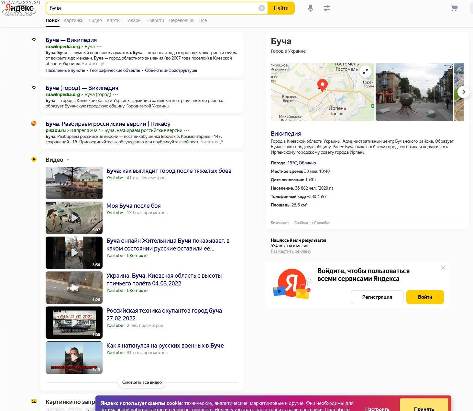
Task: Play the Моя Буча после боя thumbnail
Action: coord(74,218)
